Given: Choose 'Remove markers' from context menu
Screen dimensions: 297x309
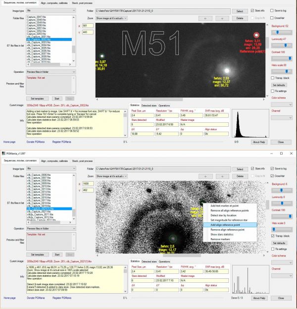Looking at the screenshot, I should point(230,239).
